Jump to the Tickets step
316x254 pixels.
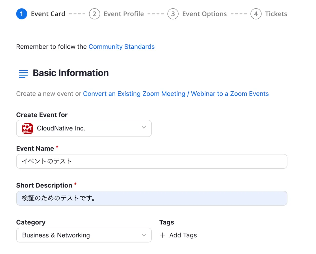point(276,14)
